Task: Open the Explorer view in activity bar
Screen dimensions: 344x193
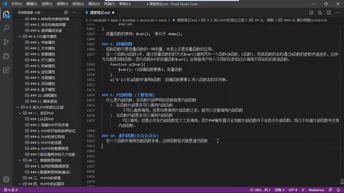Action: (x=6, y=14)
